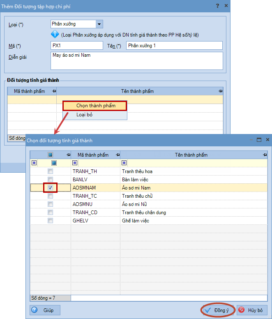Screen dimensions: 272x319
Task: Pin Tên thành phẩm column in upper grid
Action: (221, 91)
